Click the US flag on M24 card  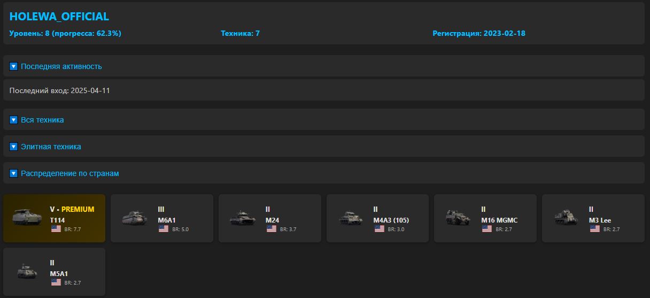click(x=272, y=229)
